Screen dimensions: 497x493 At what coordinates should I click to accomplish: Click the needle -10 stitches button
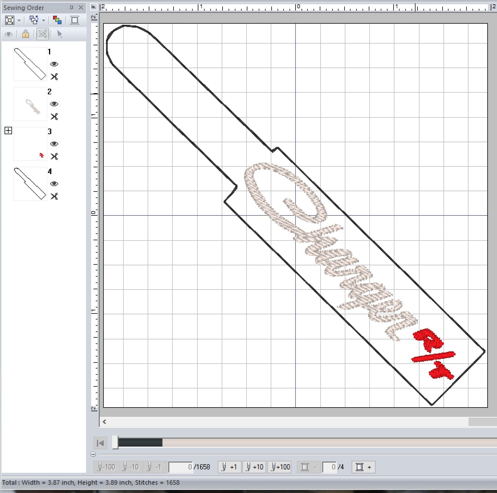coord(131,467)
